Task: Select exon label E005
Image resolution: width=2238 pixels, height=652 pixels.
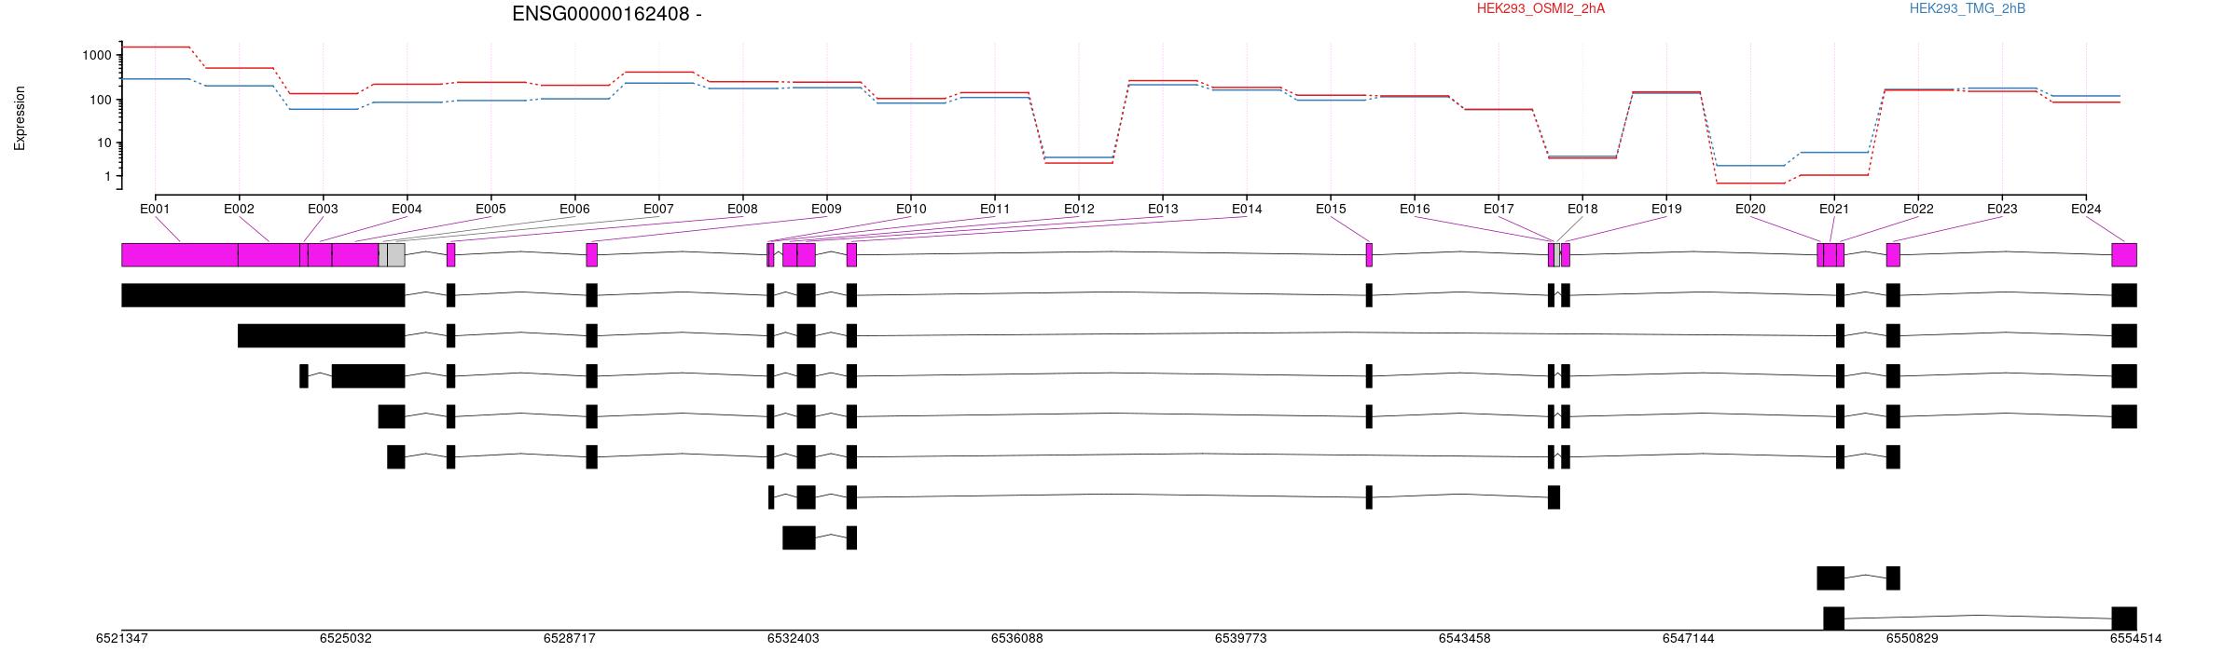Action: (x=490, y=210)
